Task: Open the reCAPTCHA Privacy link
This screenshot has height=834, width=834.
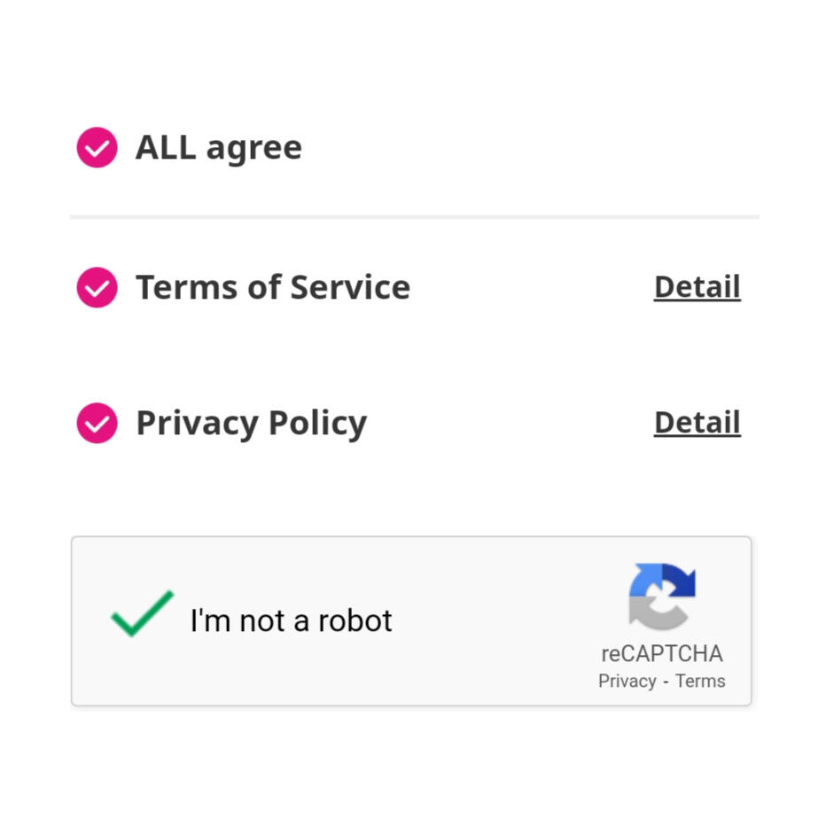Action: click(x=627, y=681)
